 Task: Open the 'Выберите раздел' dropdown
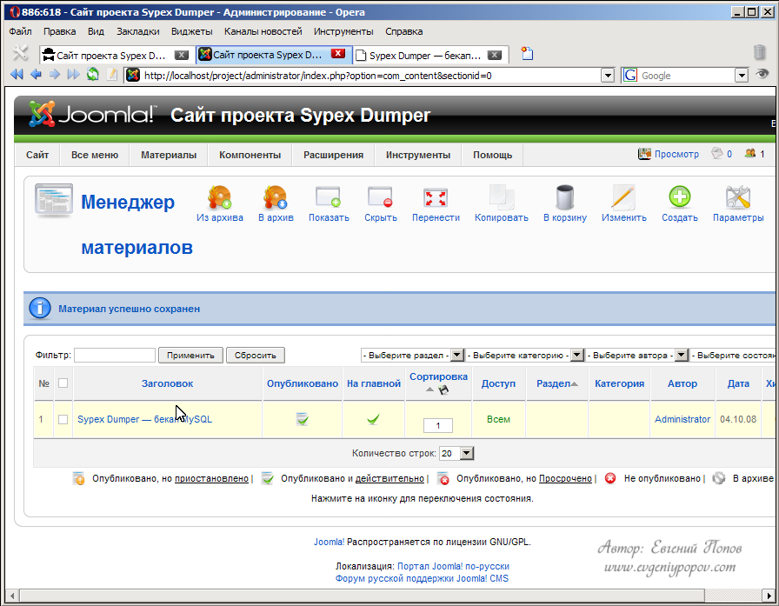412,355
